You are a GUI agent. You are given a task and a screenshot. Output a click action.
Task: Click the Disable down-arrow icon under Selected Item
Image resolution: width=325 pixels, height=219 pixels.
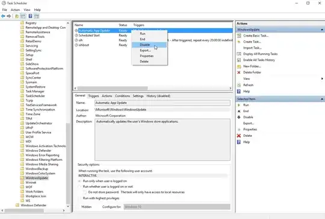(x=239, y=117)
